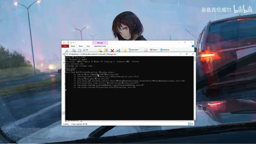Image resolution: width=256 pixels, height=144 pixels.
Task: Click the Copy to folder icon
Action: coord(106,50)
